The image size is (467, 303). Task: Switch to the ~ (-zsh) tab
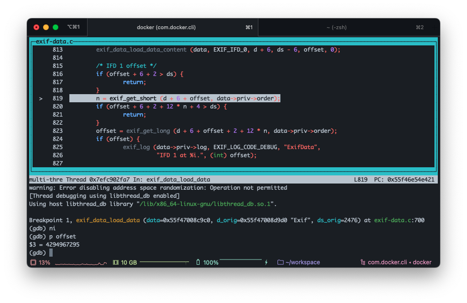(x=336, y=28)
